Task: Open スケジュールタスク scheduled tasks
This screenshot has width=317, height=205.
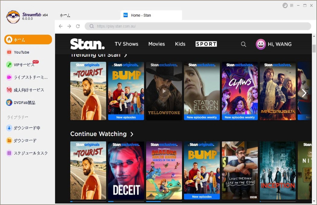Action: (27, 153)
